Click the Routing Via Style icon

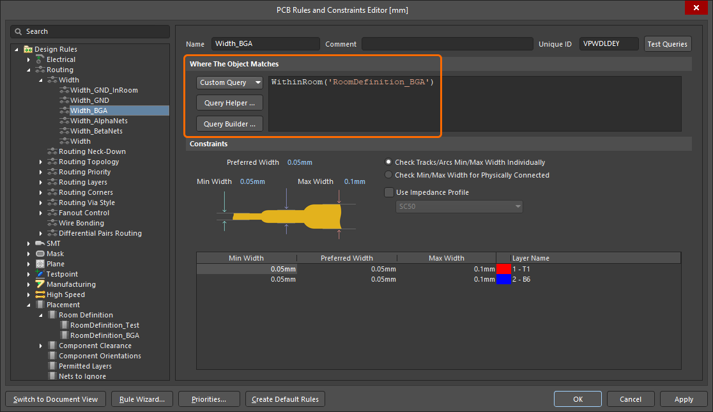click(52, 202)
